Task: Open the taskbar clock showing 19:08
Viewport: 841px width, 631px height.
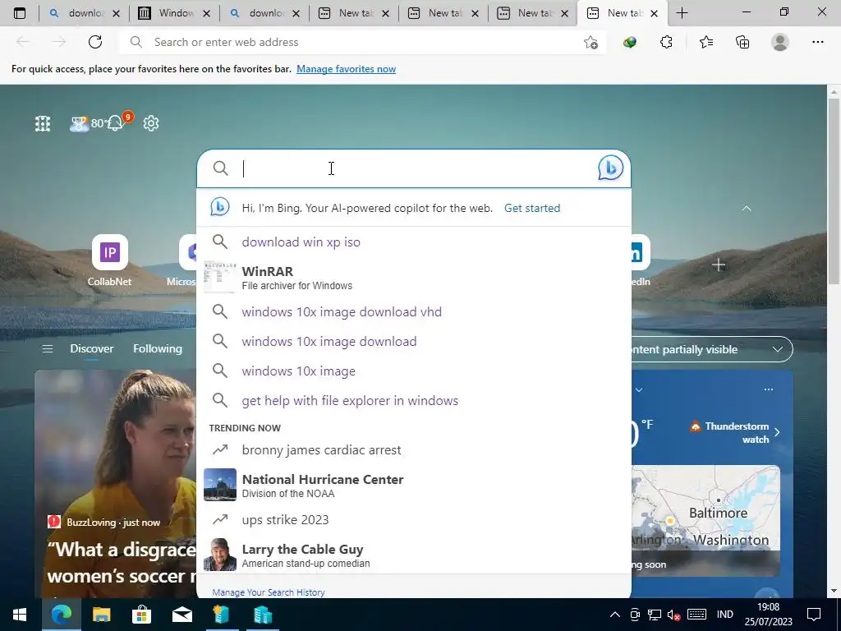Action: click(x=768, y=615)
